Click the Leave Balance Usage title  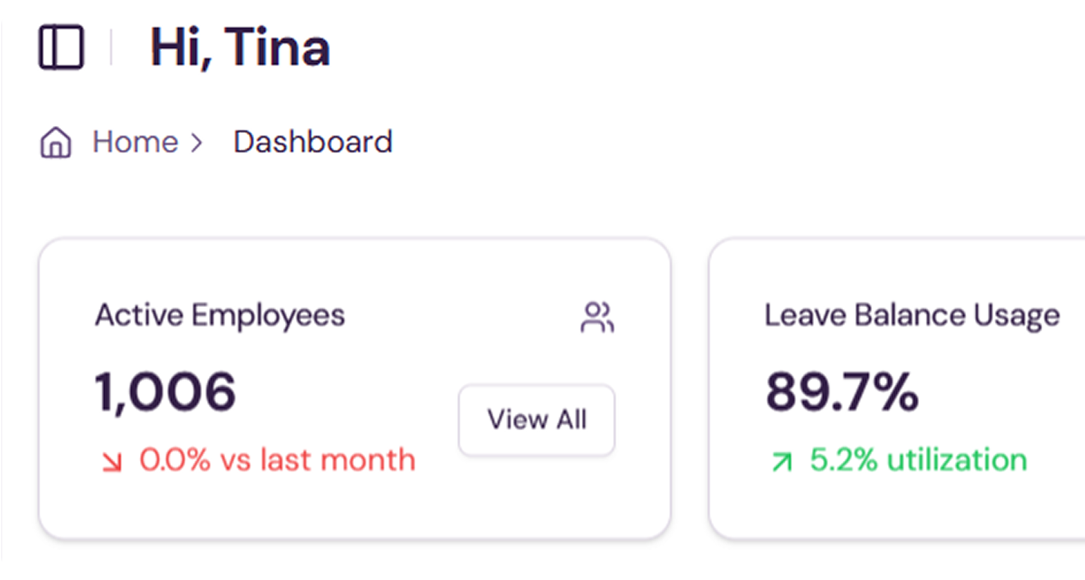click(x=912, y=315)
